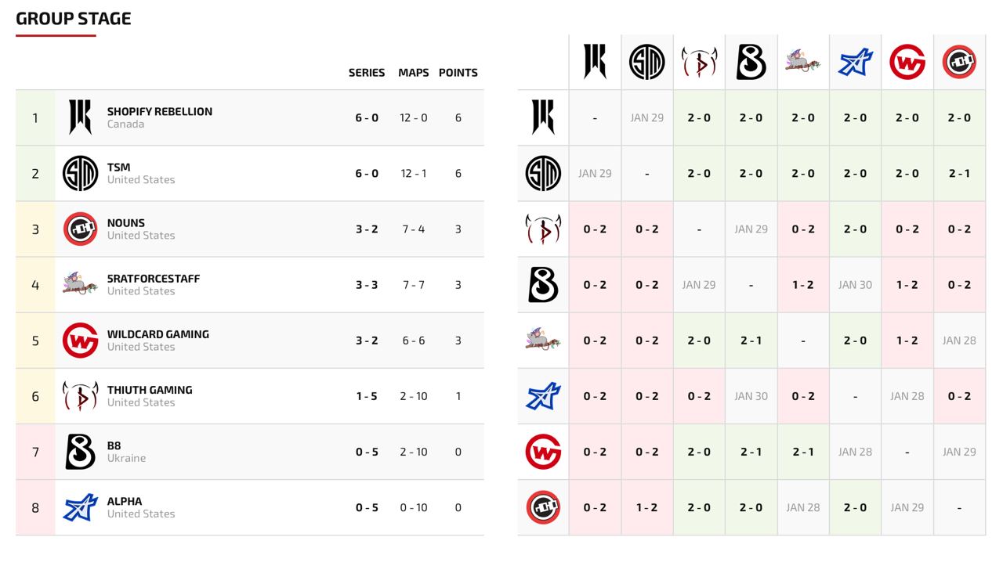This screenshot has height=566, width=1003.
Task: Open the WILDCARD GAMING team name link
Action: click(158, 334)
